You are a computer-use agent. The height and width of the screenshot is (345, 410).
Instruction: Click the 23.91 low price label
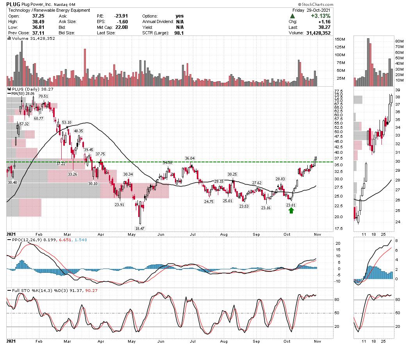[x=119, y=205]
